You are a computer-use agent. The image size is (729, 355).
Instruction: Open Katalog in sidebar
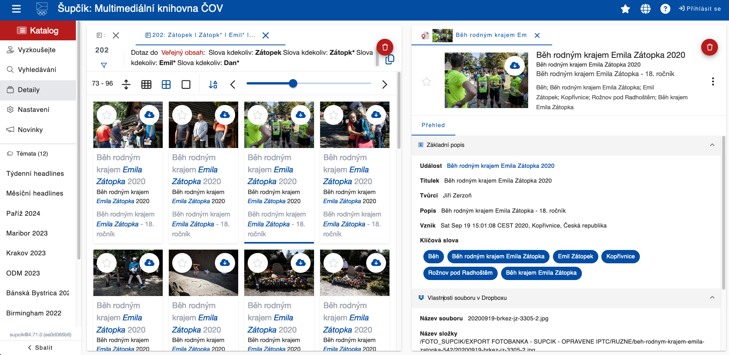pos(38,30)
